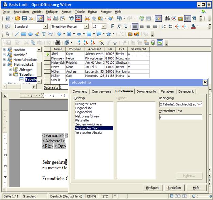Click the Sort Ascending icon
The image size is (213, 200).
pos(79,42)
